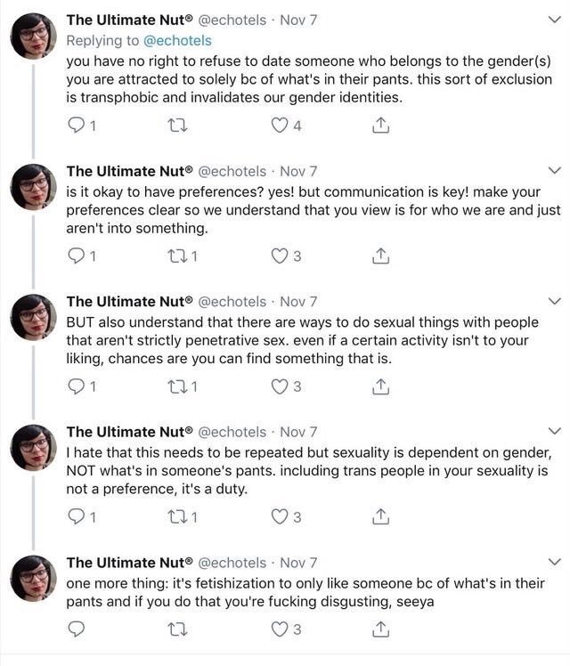
Task: Retweet the last tweet ending with 'seeya'
Action: [x=178, y=629]
